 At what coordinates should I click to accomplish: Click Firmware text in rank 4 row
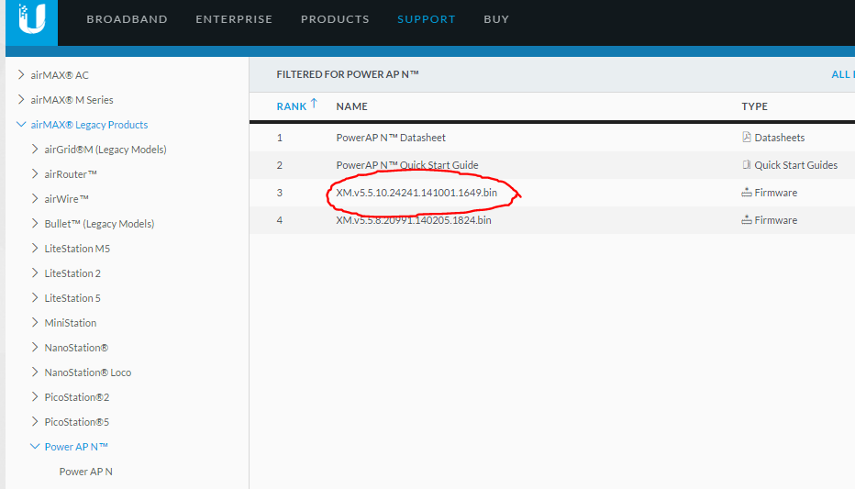pos(775,220)
